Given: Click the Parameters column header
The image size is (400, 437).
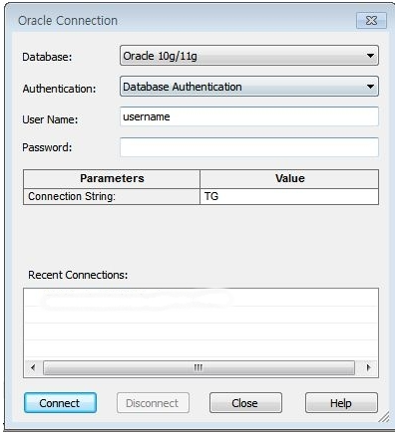Looking at the screenshot, I should tap(112, 179).
